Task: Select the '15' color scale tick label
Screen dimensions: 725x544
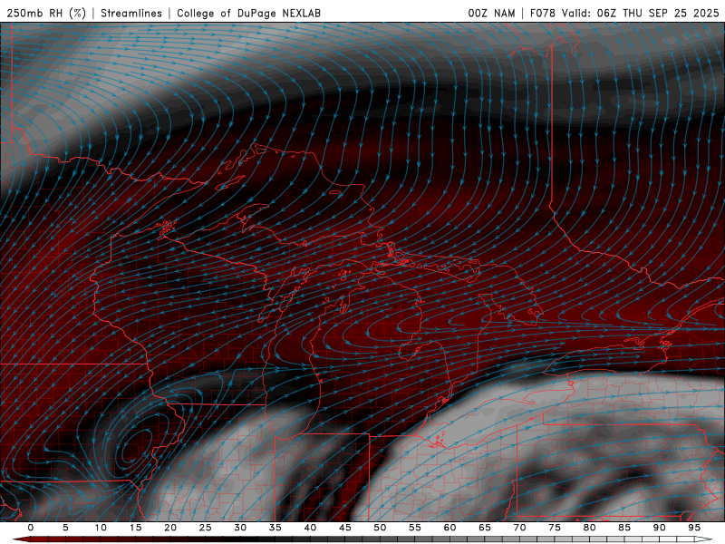Action: pyautogui.click(x=135, y=528)
